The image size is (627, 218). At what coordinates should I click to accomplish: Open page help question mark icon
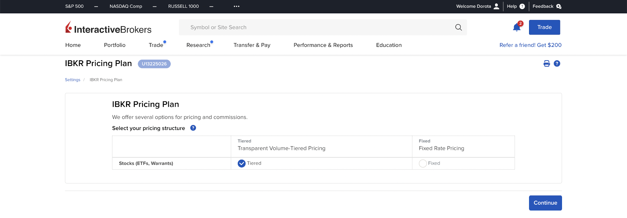(557, 64)
